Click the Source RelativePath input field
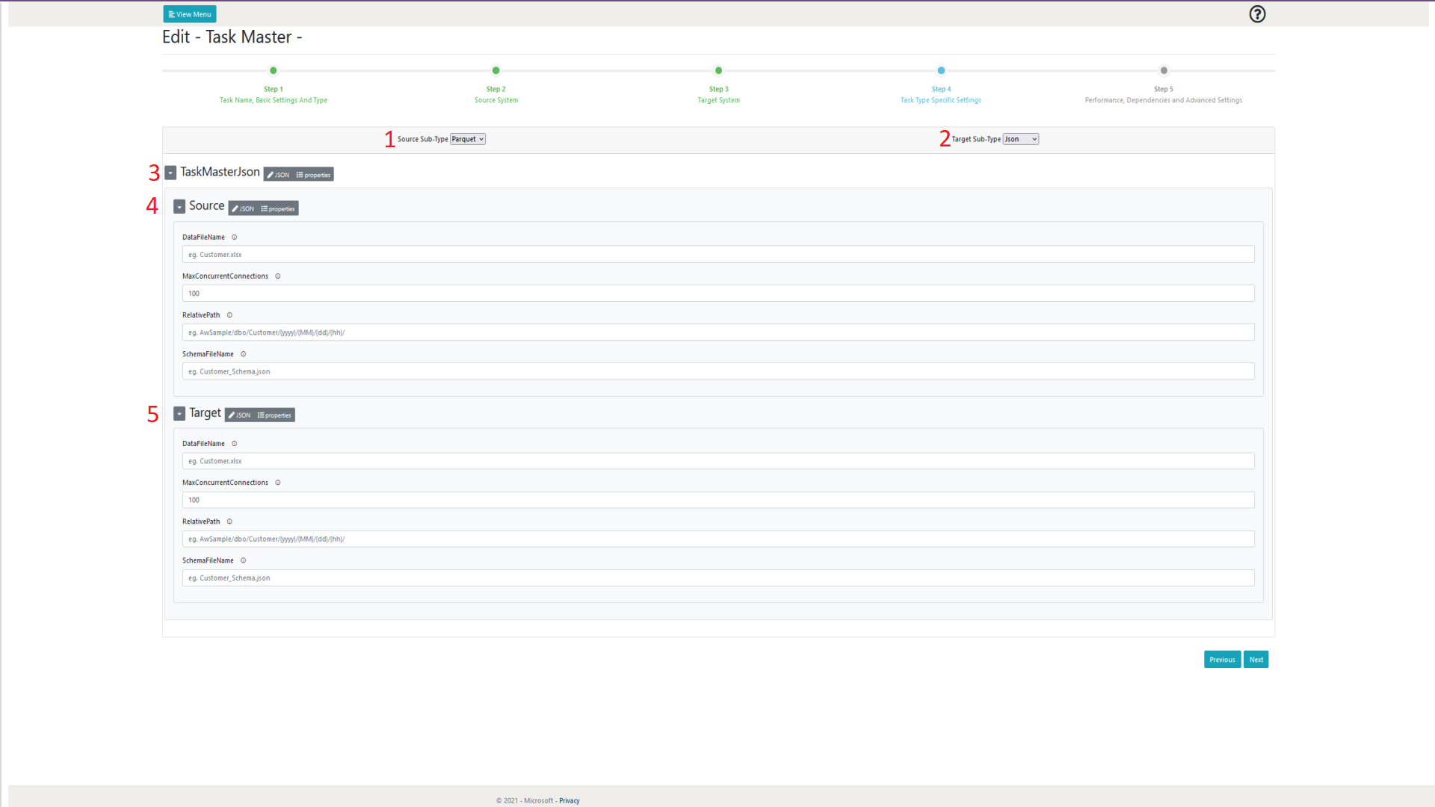Screen dimensions: 1435x807 pyautogui.click(x=717, y=333)
